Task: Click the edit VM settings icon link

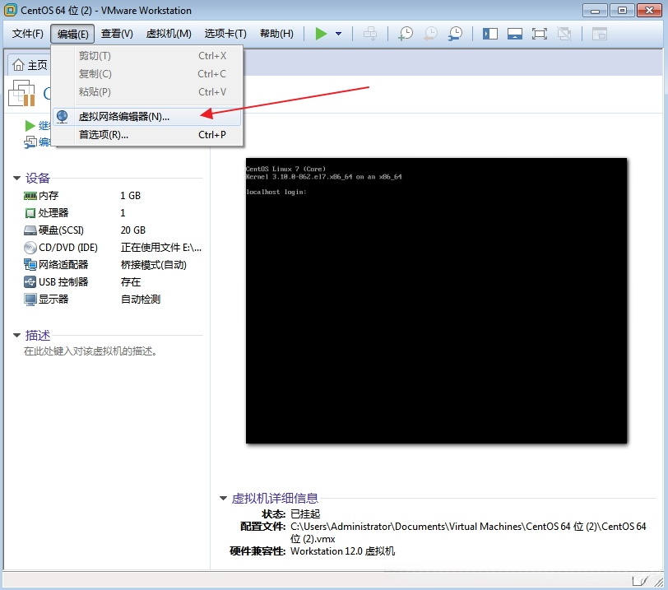Action: (x=30, y=142)
